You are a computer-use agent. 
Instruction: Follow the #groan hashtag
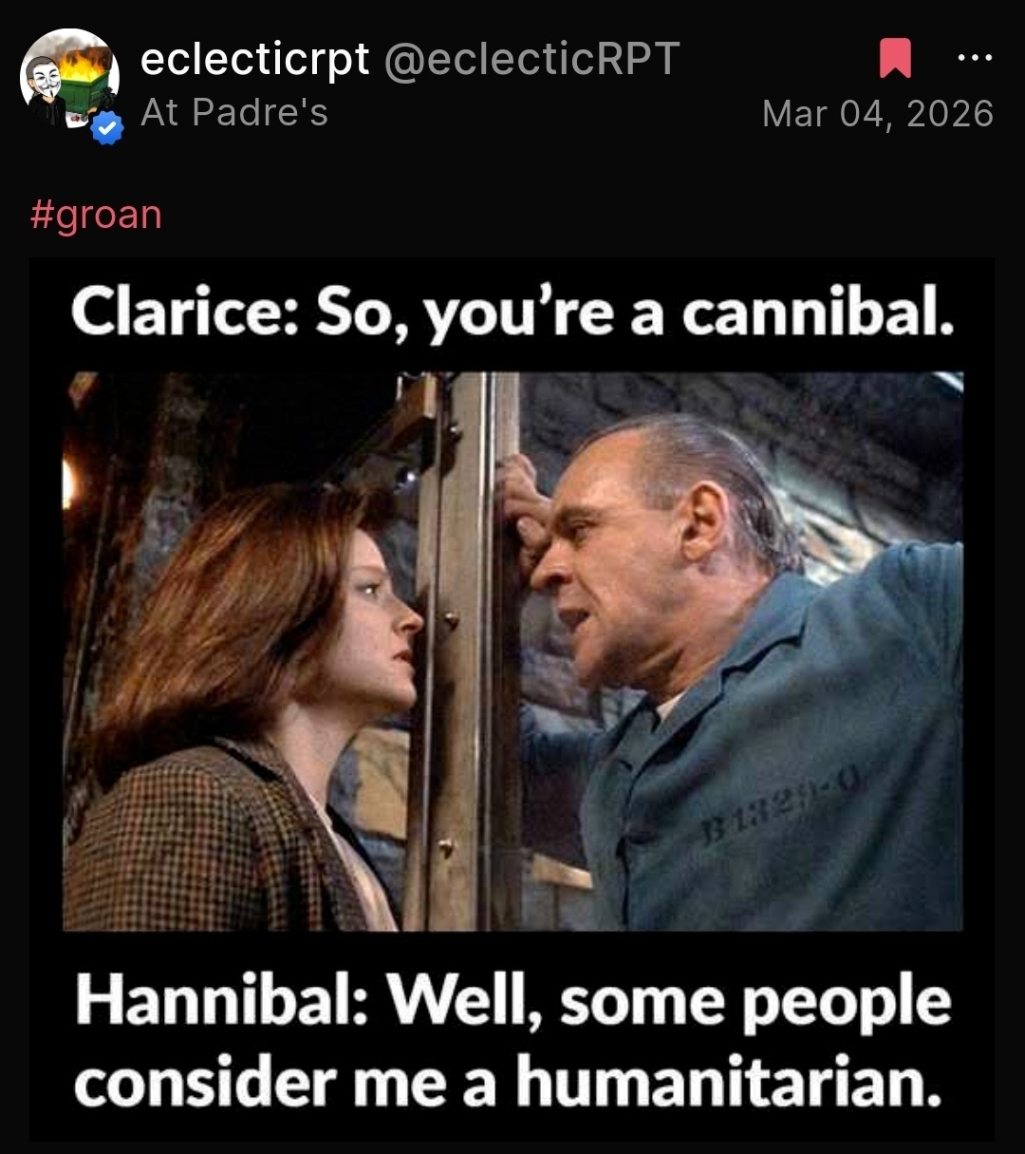click(96, 215)
